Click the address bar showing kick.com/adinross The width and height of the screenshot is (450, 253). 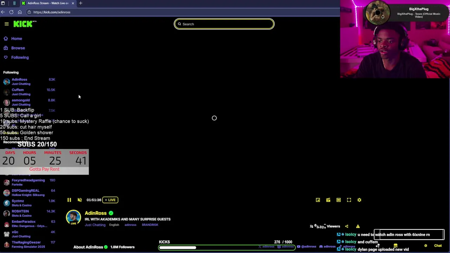[183, 12]
